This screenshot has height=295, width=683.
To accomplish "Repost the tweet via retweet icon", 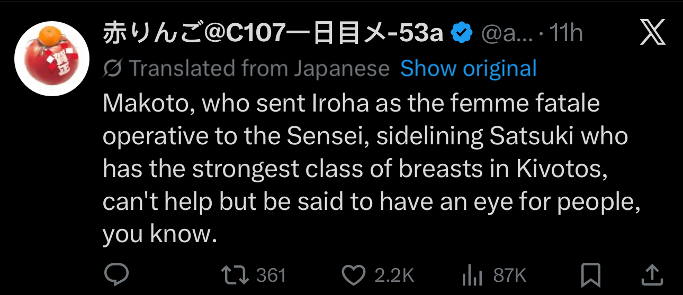I will [236, 275].
